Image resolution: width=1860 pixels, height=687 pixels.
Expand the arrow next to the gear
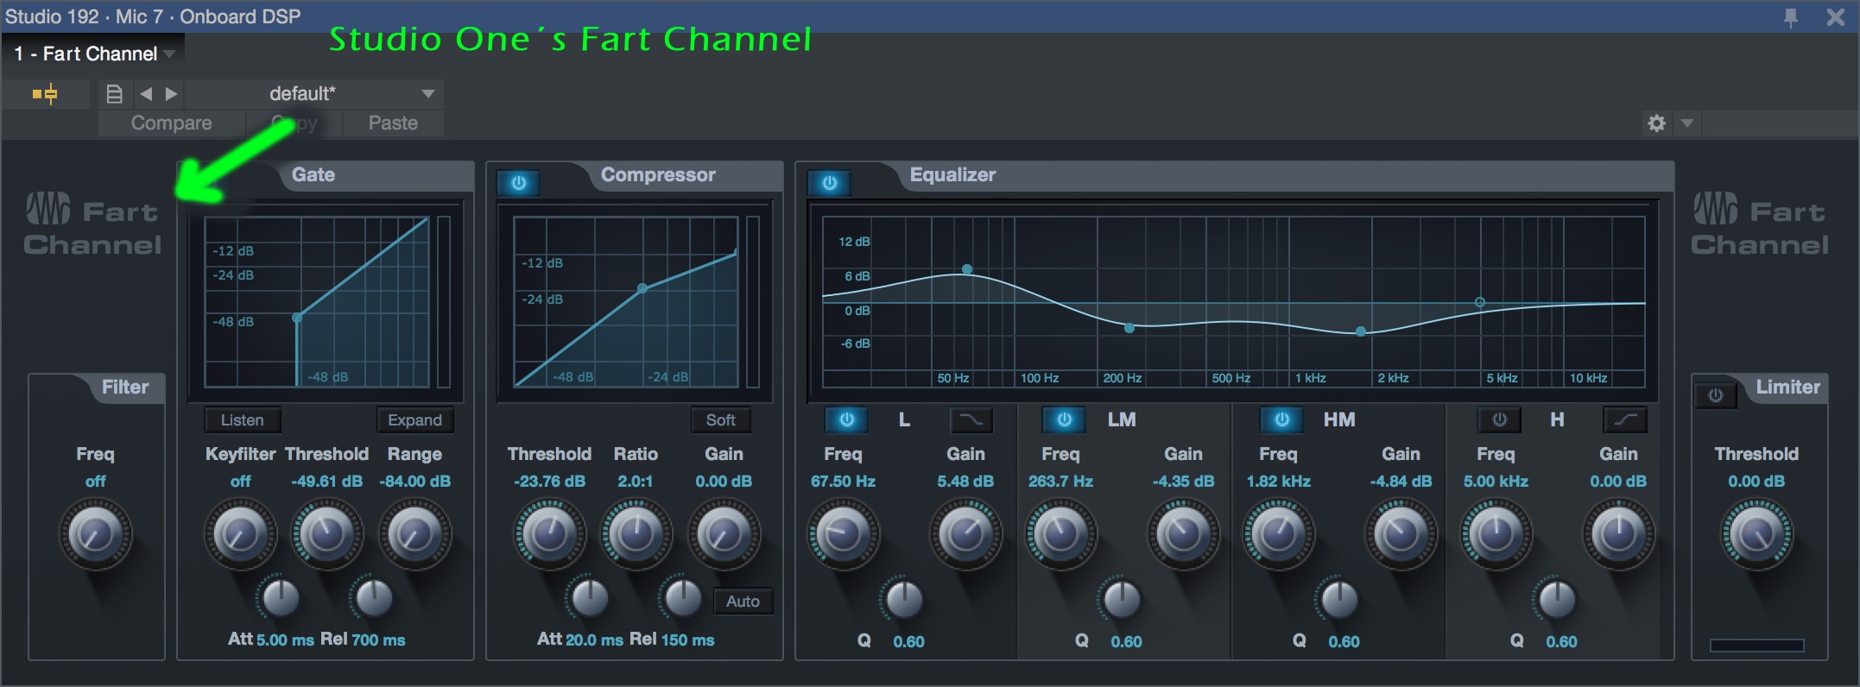pos(1686,123)
